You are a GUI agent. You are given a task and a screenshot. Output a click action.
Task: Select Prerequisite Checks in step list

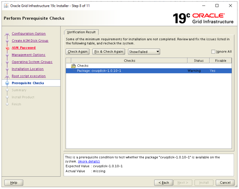(28, 83)
